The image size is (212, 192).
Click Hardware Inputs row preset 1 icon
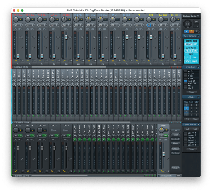pyautogui.click(x=175, y=67)
